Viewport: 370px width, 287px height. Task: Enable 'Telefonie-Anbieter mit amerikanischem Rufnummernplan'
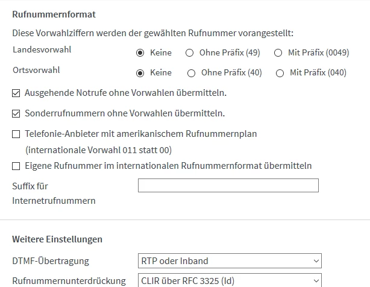[x=16, y=134]
